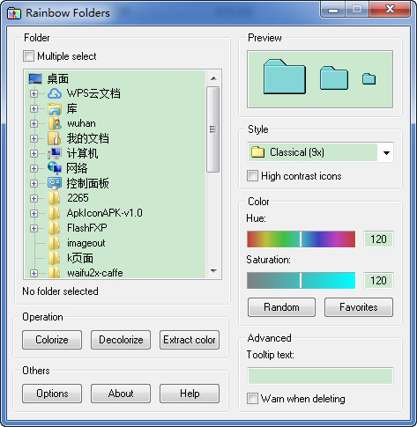This screenshot has width=417, height=427.
Task: Open the Options dialog
Action: point(52,394)
